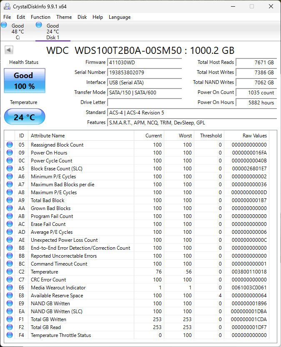Click the status orb of Program Fail Count row
Screen dimensions: 281x347
[10, 216]
